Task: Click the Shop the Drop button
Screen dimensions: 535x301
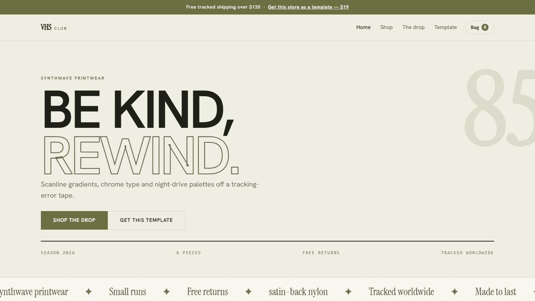Action: pos(74,220)
